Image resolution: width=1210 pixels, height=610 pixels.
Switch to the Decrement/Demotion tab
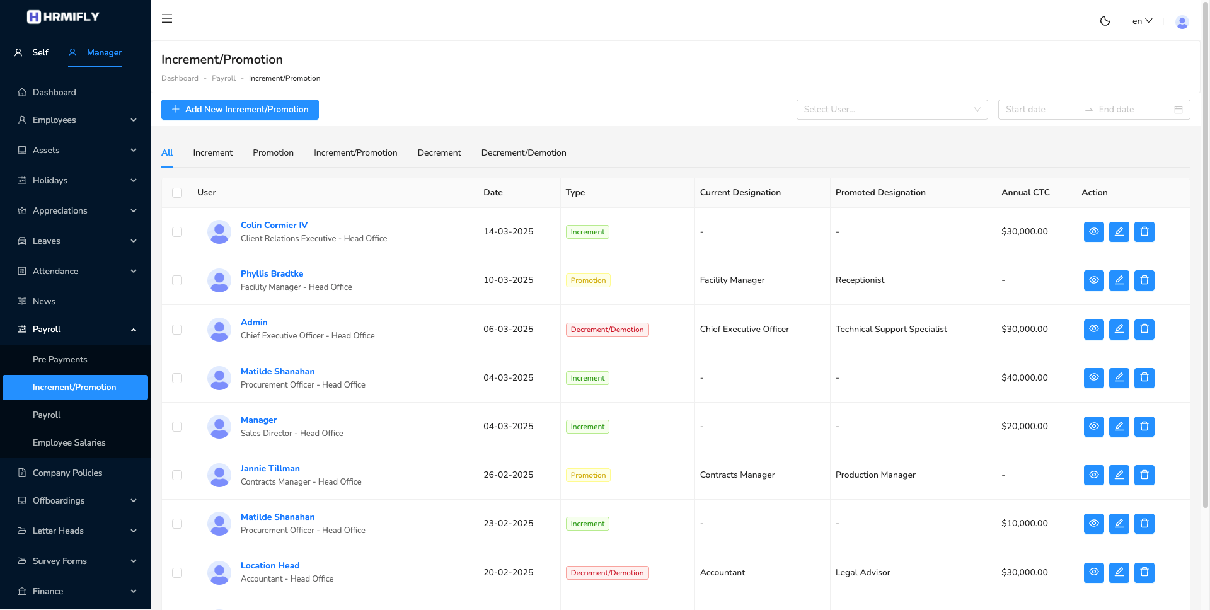coord(523,153)
